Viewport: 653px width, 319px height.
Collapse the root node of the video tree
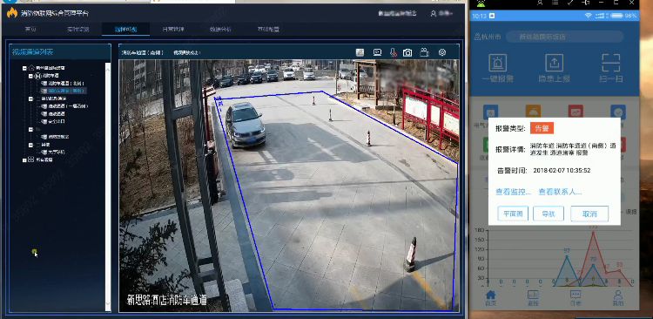pos(25,68)
